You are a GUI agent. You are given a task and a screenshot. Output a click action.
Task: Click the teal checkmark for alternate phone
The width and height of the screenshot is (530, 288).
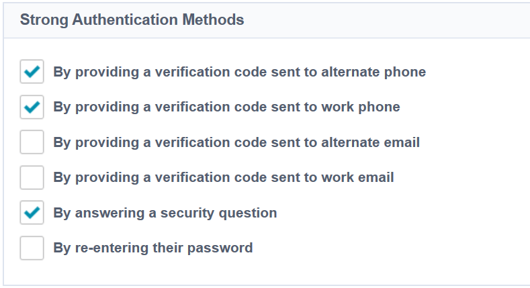click(32, 72)
